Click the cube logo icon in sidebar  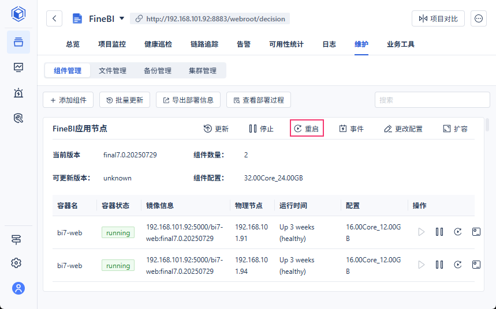(18, 14)
